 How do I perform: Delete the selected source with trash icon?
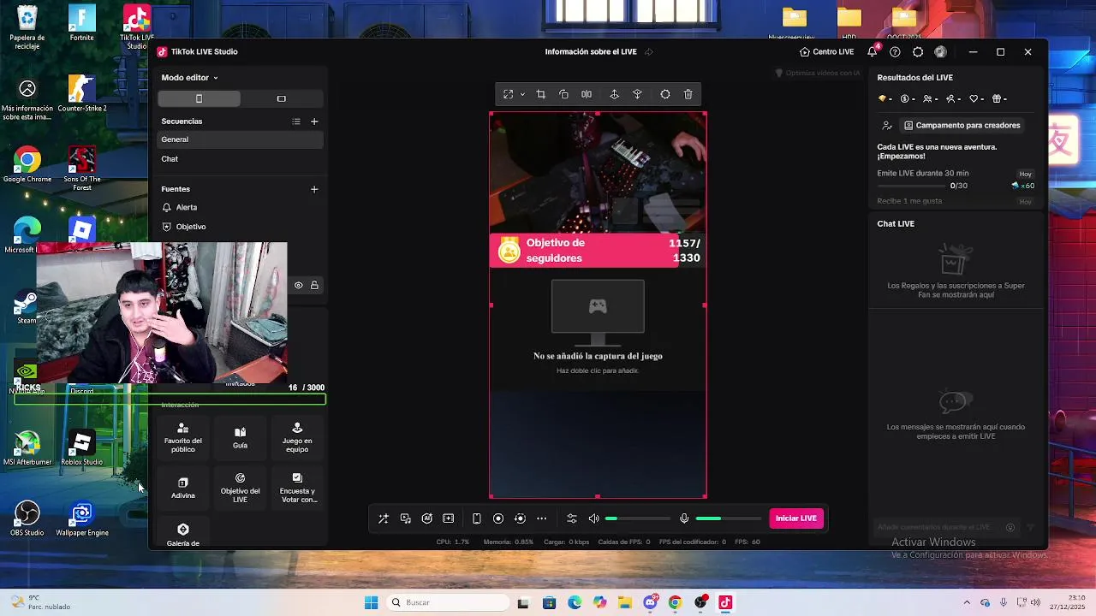[x=688, y=94]
